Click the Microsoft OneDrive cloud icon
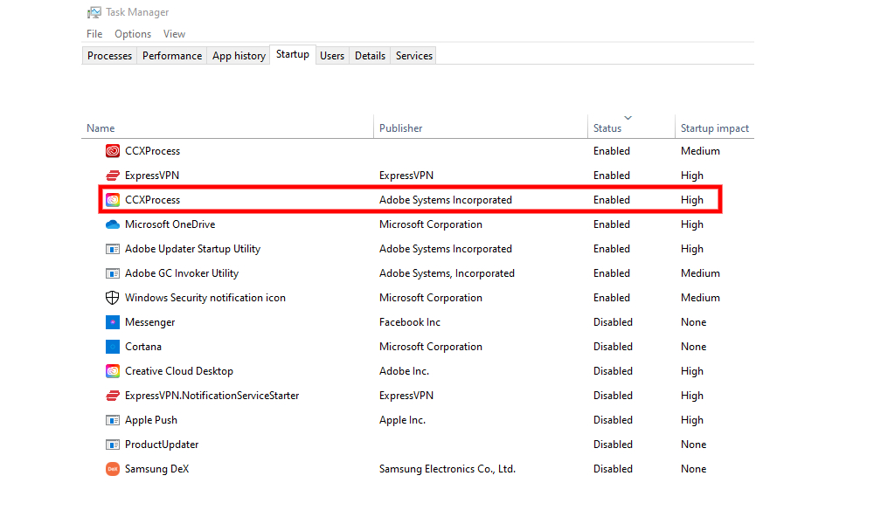The width and height of the screenshot is (874, 524). point(112,224)
